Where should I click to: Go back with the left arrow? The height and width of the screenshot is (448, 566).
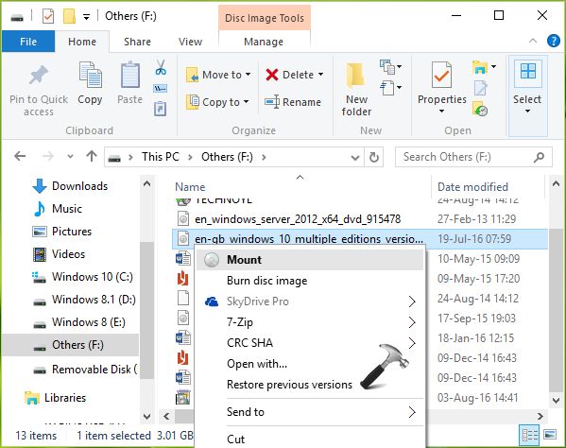20,156
